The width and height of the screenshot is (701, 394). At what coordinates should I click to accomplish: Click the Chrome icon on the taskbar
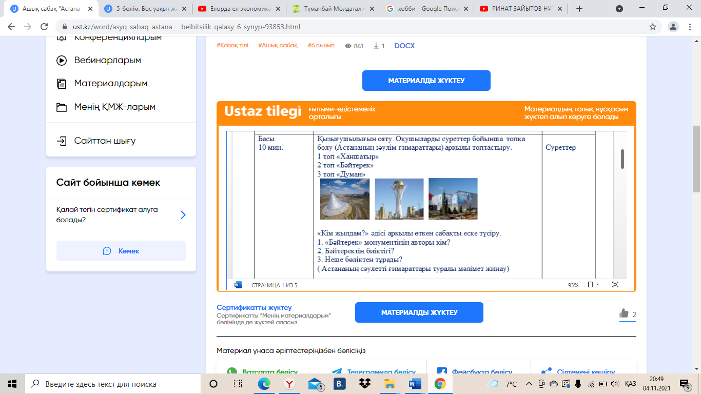[440, 384]
